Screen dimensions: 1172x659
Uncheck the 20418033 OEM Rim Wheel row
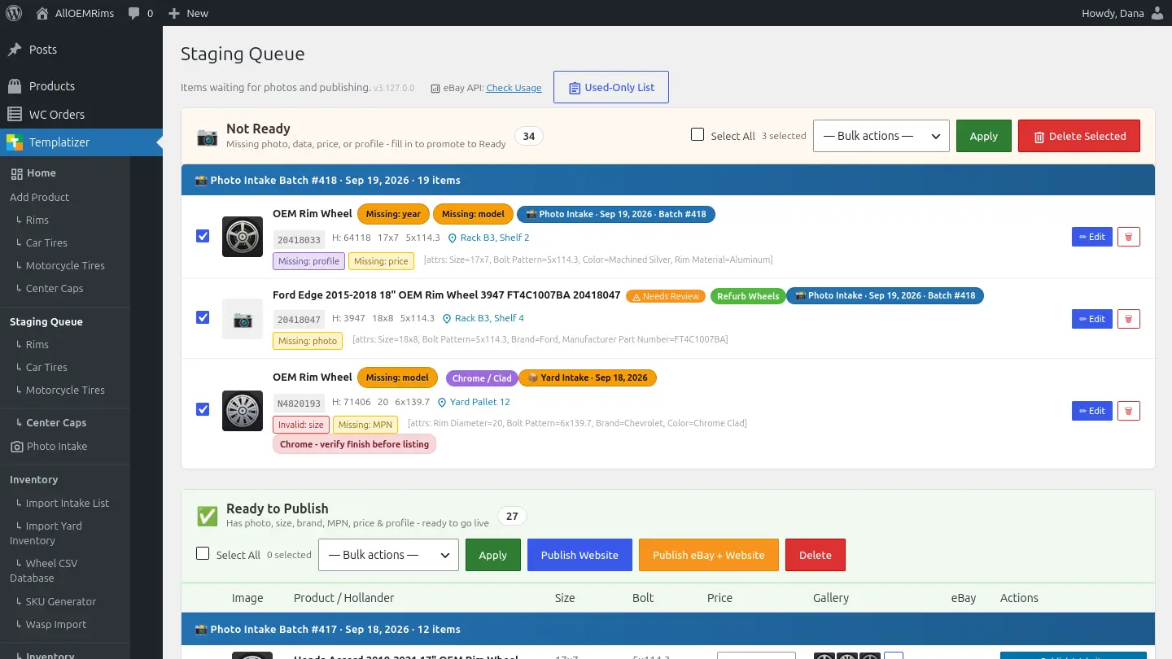(203, 236)
